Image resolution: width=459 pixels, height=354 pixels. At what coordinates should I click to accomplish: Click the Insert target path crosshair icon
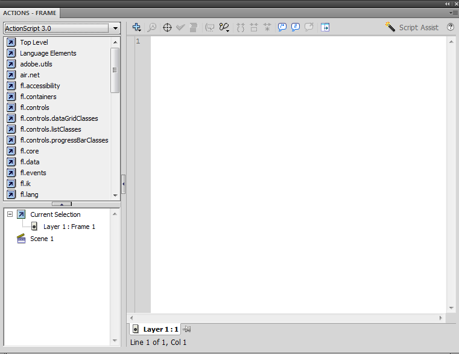click(x=168, y=27)
